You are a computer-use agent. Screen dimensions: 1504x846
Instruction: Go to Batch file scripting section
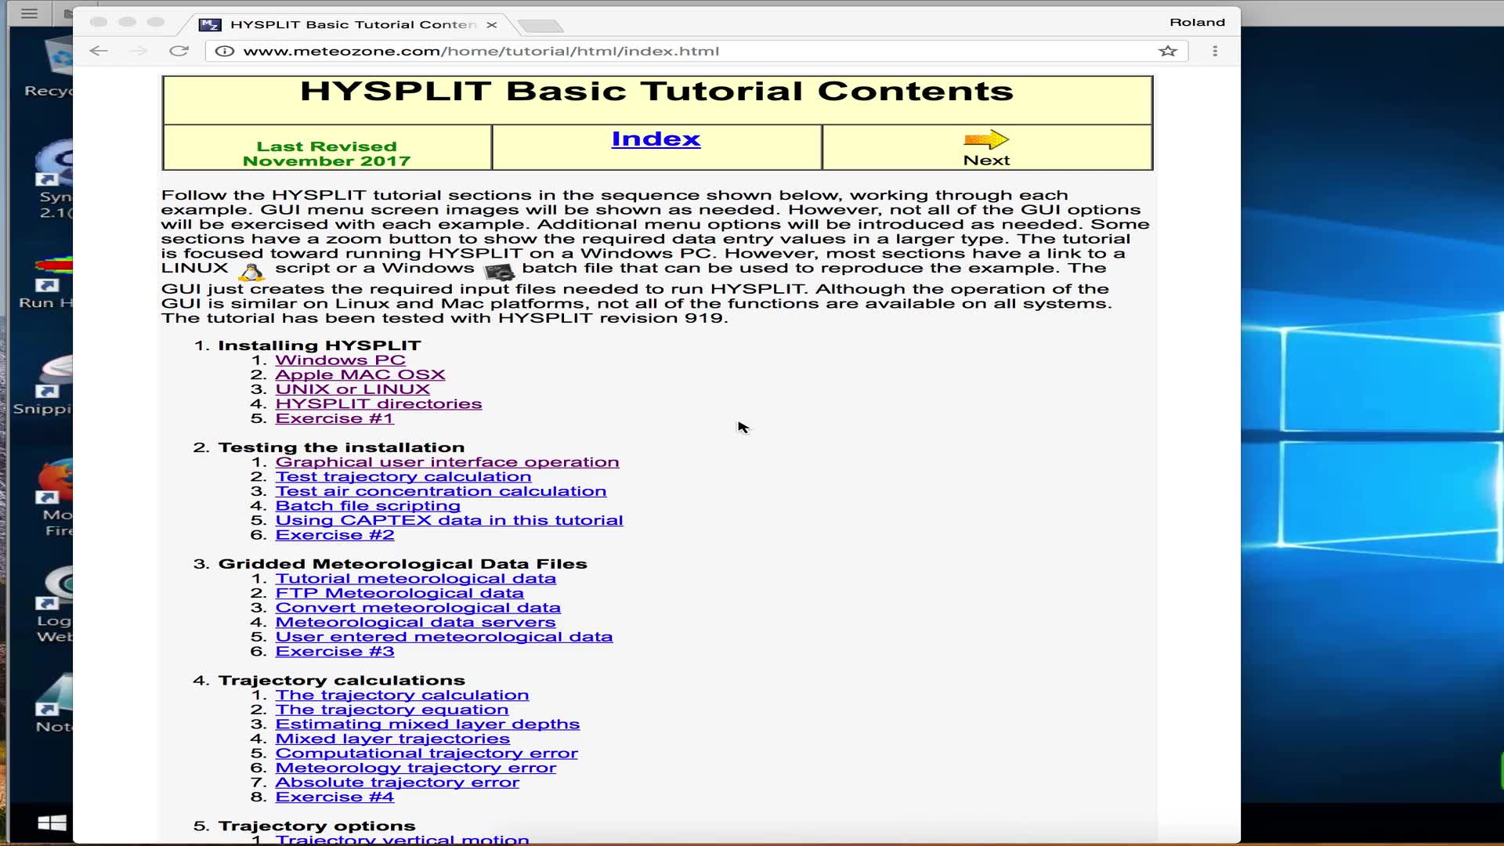point(367,506)
